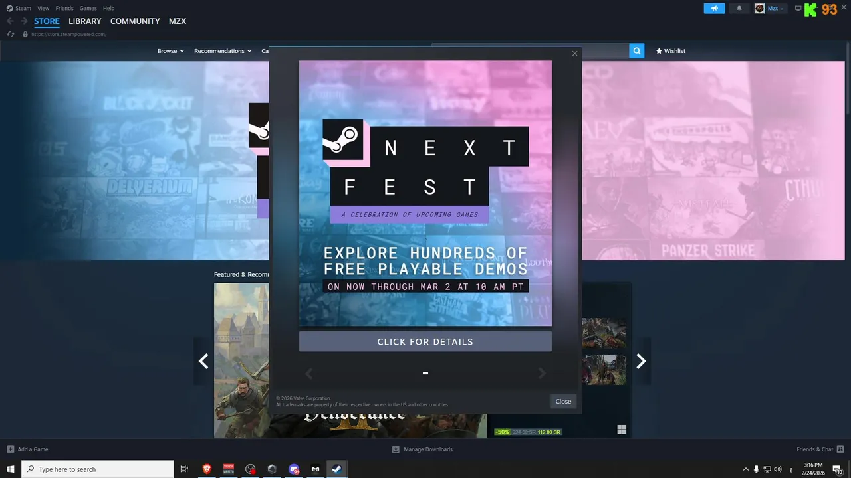Image resolution: width=851 pixels, height=478 pixels.
Task: Open Brave browser from the taskbar
Action: (x=207, y=469)
